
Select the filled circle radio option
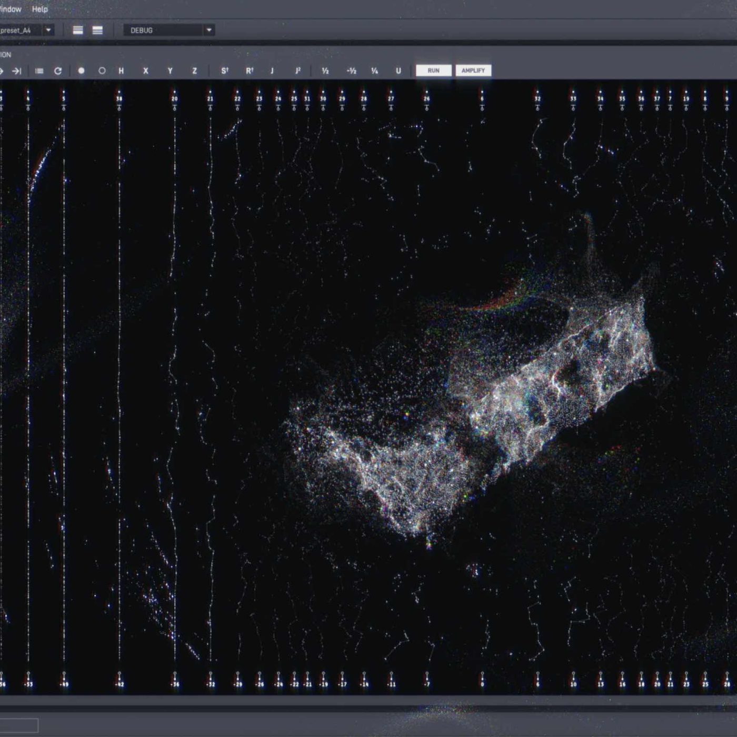(81, 71)
